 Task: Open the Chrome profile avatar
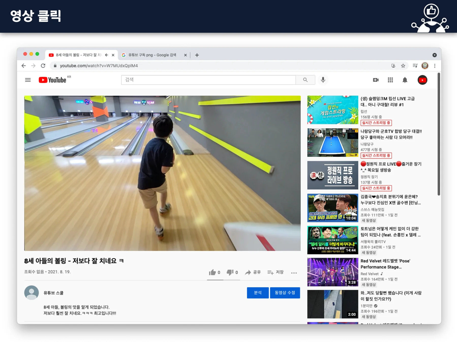click(425, 66)
